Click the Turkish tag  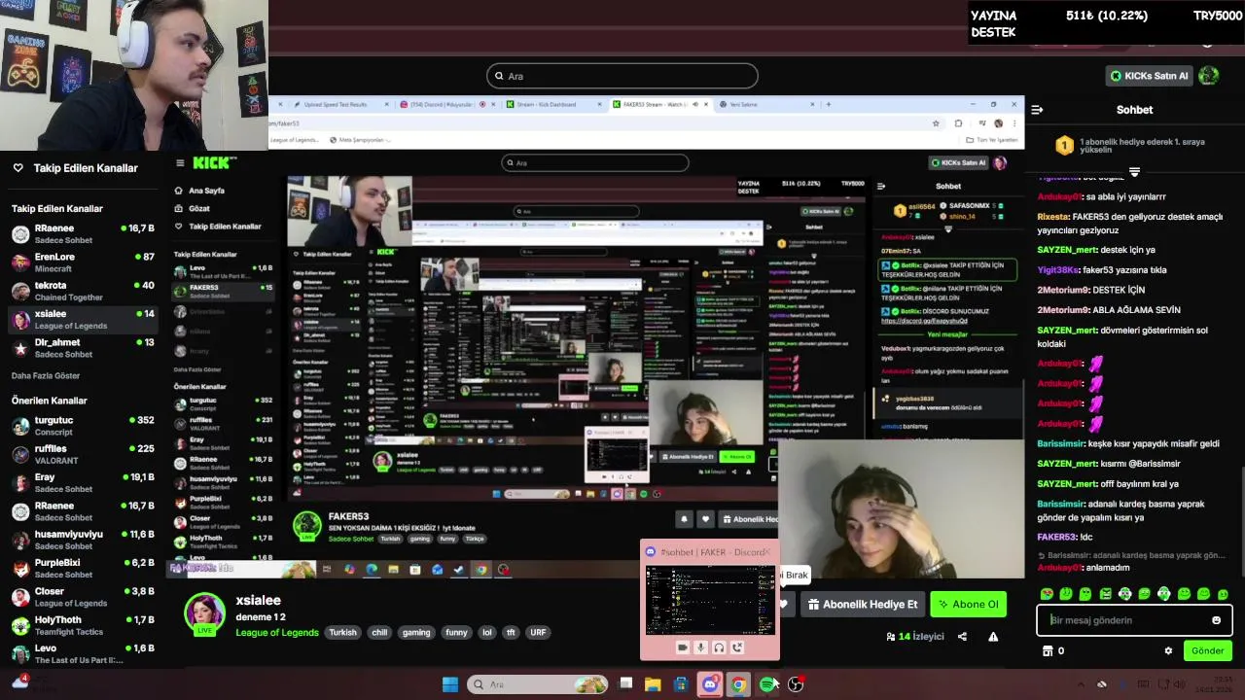(342, 632)
